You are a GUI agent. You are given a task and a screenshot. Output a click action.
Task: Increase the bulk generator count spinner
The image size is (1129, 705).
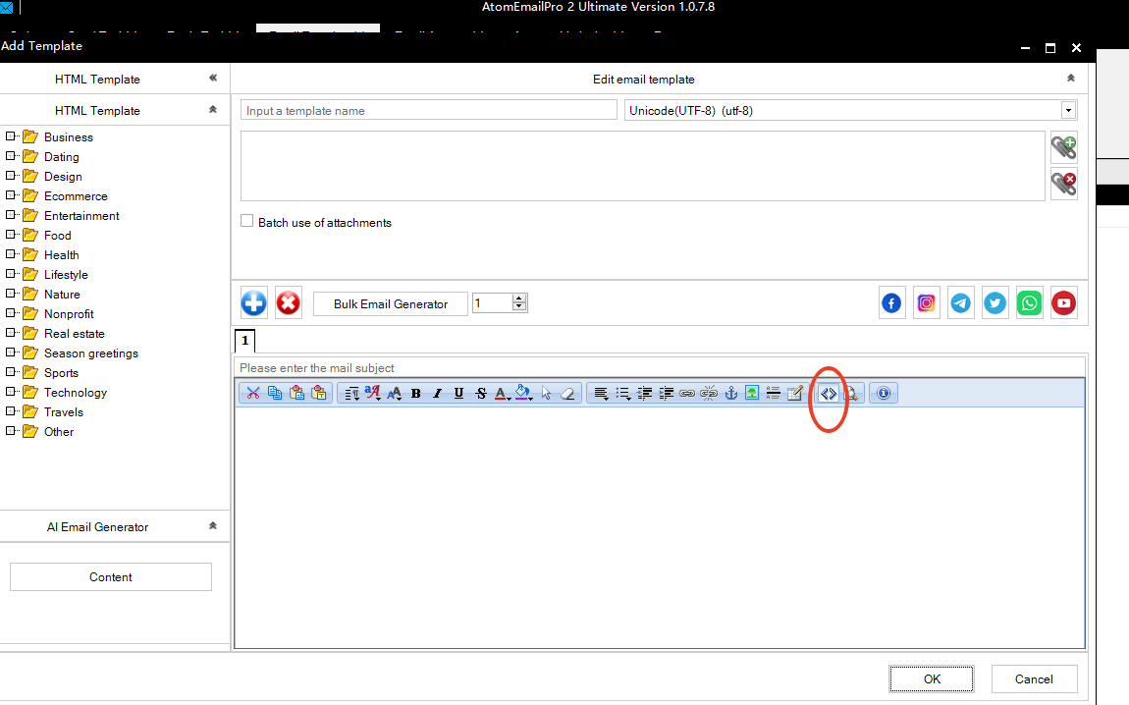coord(519,298)
